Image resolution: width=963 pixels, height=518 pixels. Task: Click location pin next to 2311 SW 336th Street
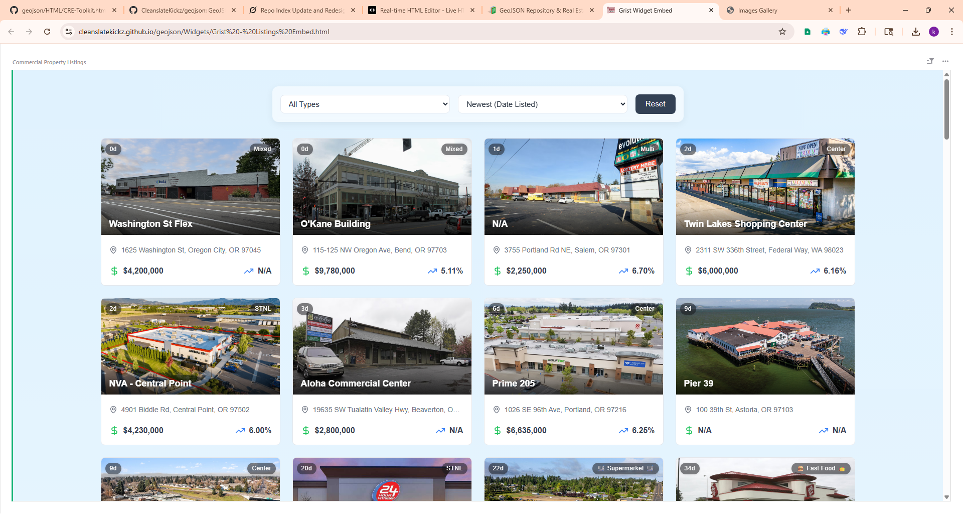(x=688, y=250)
